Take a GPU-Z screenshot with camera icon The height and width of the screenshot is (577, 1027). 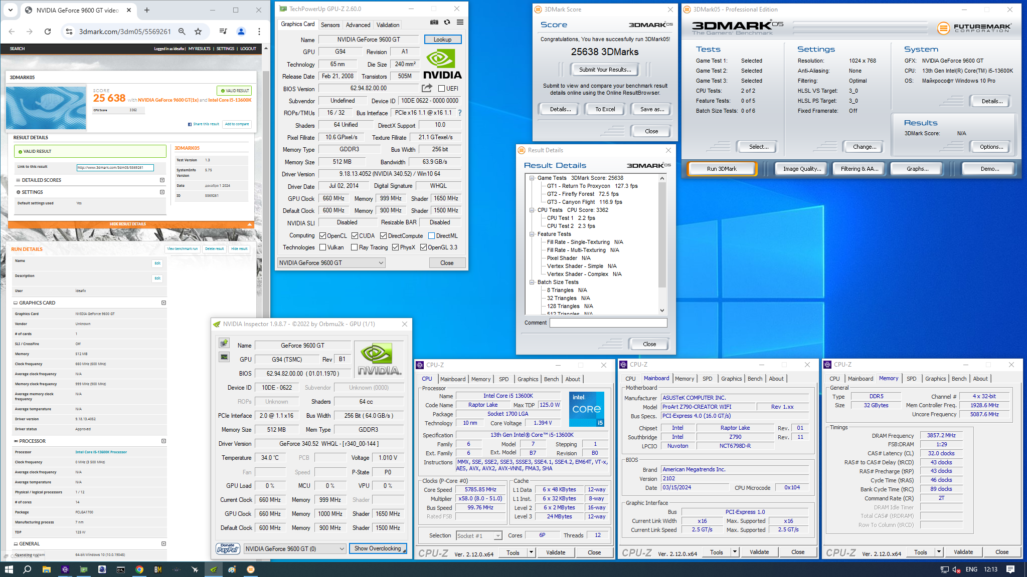pyautogui.click(x=434, y=23)
